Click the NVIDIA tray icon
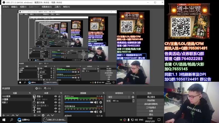This screenshot has width=219, height=123. coord(121,120)
